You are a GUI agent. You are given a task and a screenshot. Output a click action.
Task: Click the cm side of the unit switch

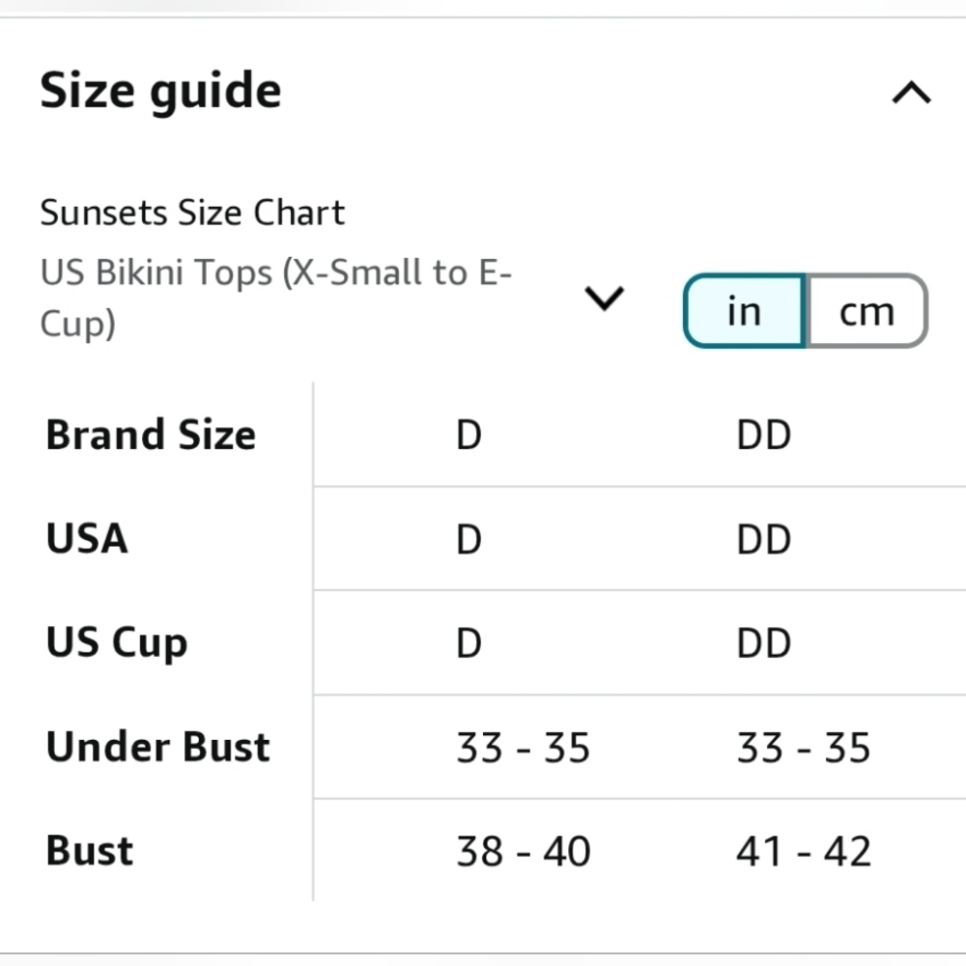867,311
